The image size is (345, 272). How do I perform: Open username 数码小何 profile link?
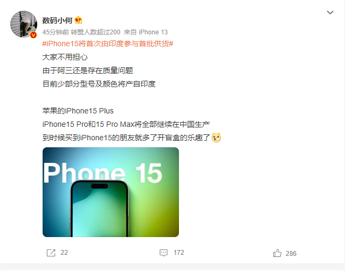pos(57,20)
